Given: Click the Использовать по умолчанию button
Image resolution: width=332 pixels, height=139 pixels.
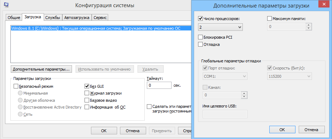Looking at the screenshot, I should tap(105, 69).
